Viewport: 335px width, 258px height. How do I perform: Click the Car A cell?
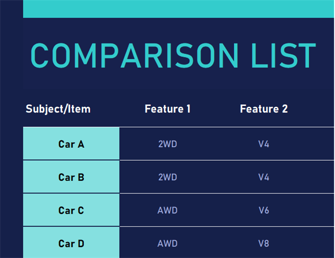click(71, 144)
